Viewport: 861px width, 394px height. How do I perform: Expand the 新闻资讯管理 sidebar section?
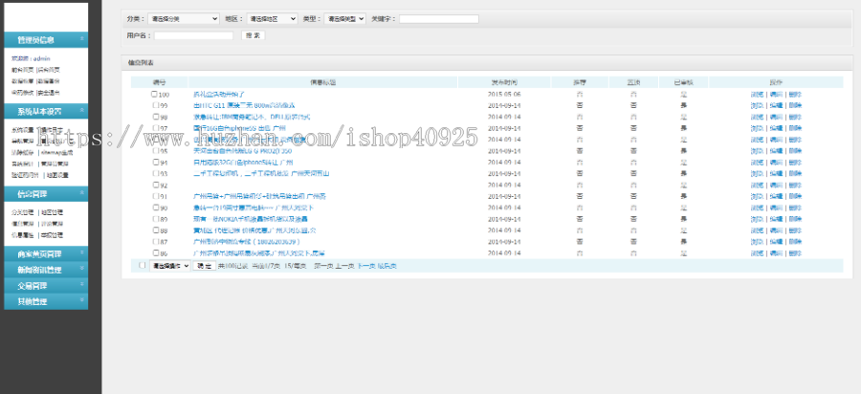(46, 270)
